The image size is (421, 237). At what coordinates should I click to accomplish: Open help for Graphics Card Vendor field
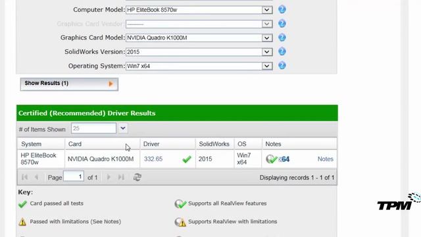tap(282, 24)
